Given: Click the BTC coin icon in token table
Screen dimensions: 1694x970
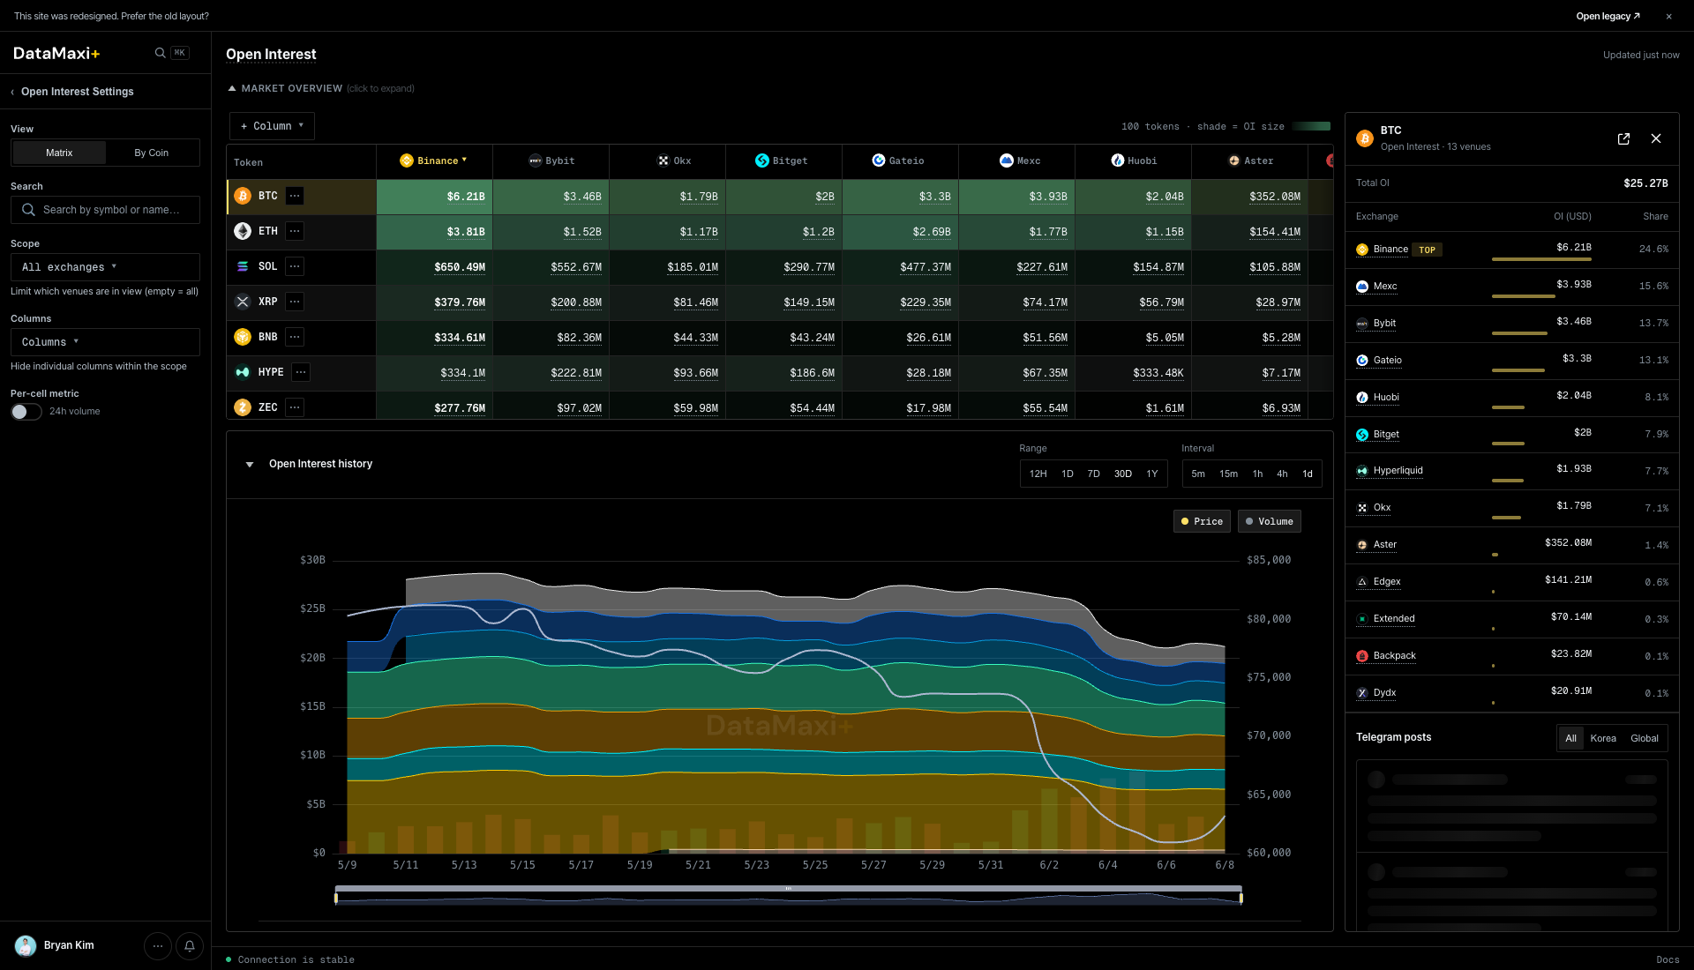Looking at the screenshot, I should pos(243,196).
